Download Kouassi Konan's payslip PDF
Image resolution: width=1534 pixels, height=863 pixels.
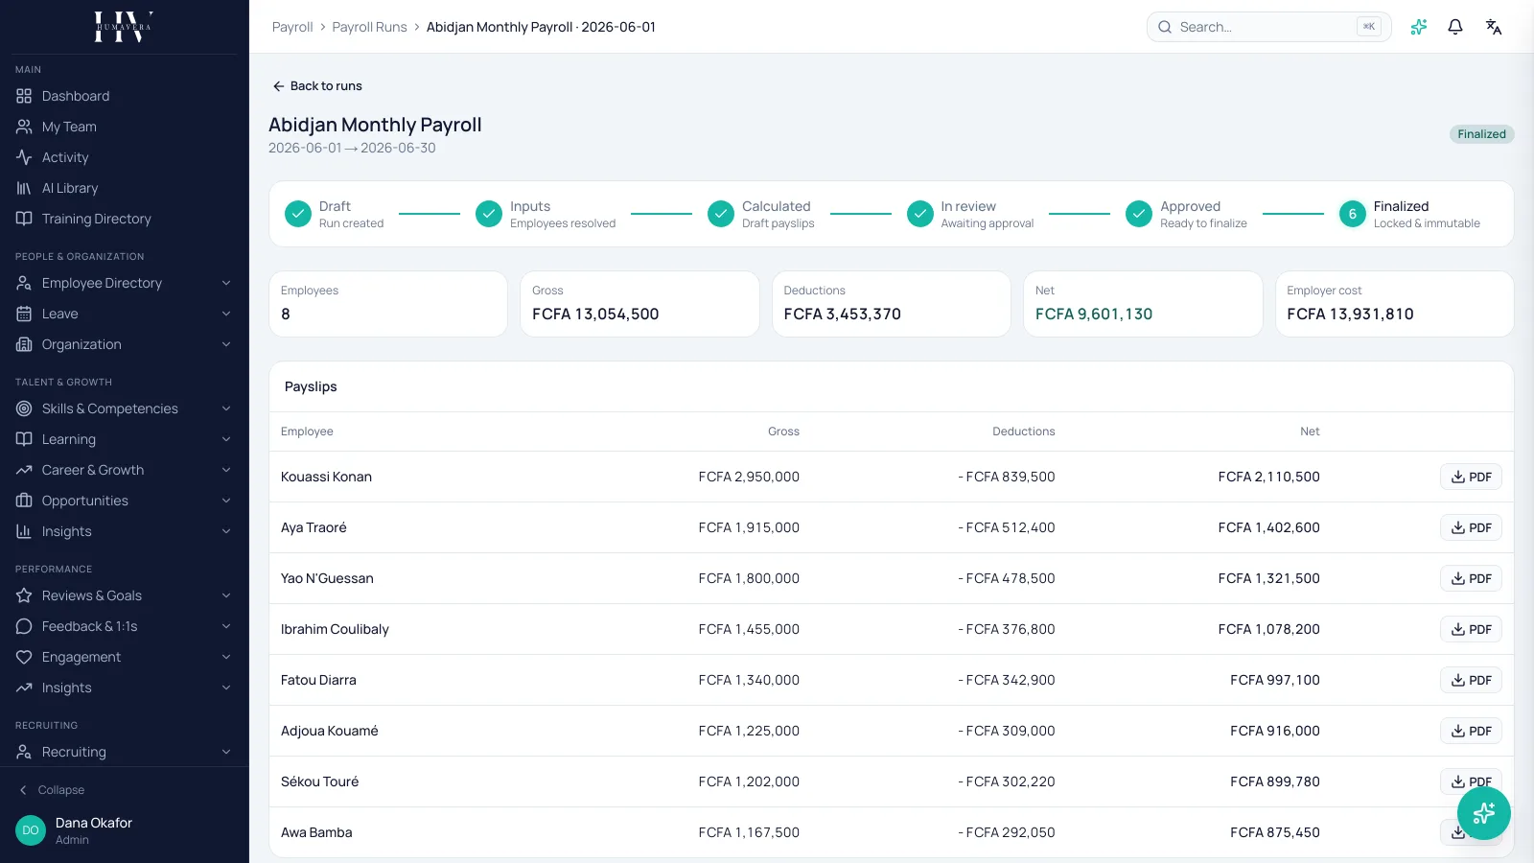[x=1471, y=477]
